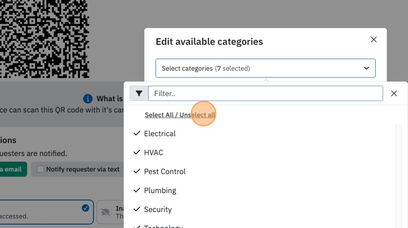The width and height of the screenshot is (408, 228).
Task: Open the Select categories dropdown
Action: [265, 68]
